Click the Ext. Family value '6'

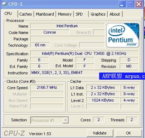pyautogui.click(x=39, y=66)
